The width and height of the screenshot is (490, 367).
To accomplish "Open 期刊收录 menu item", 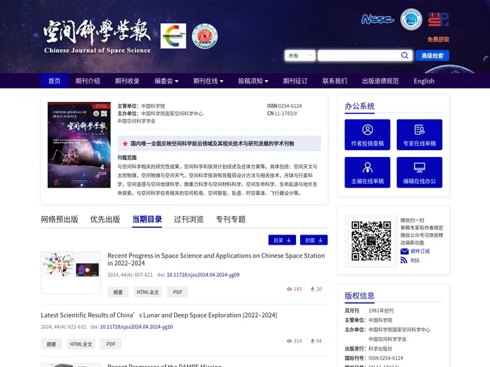I will (x=127, y=81).
